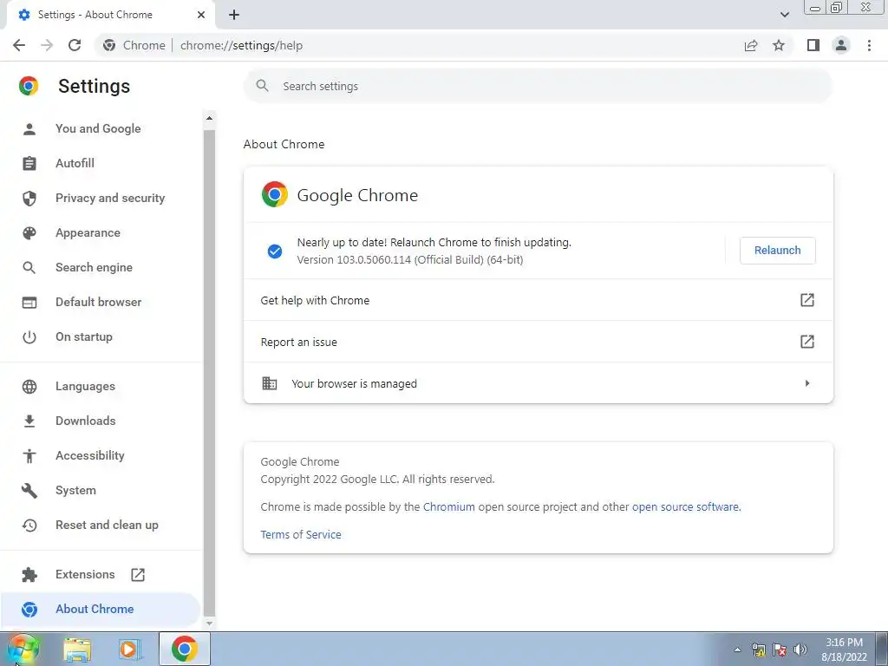Open Languages settings
This screenshot has height=666, width=888.
click(85, 386)
